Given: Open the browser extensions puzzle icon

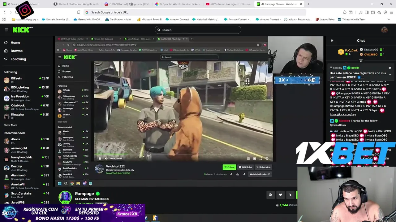Looking at the screenshot, I should pos(344,12).
